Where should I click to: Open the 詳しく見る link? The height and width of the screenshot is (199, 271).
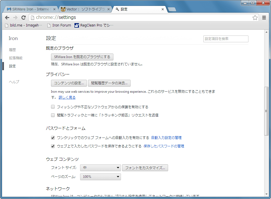pyautogui.click(x=67, y=98)
